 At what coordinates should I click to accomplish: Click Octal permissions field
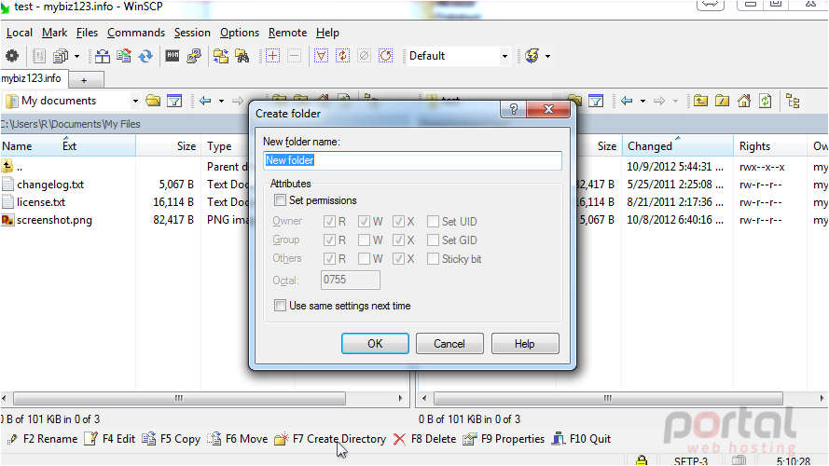coord(350,280)
